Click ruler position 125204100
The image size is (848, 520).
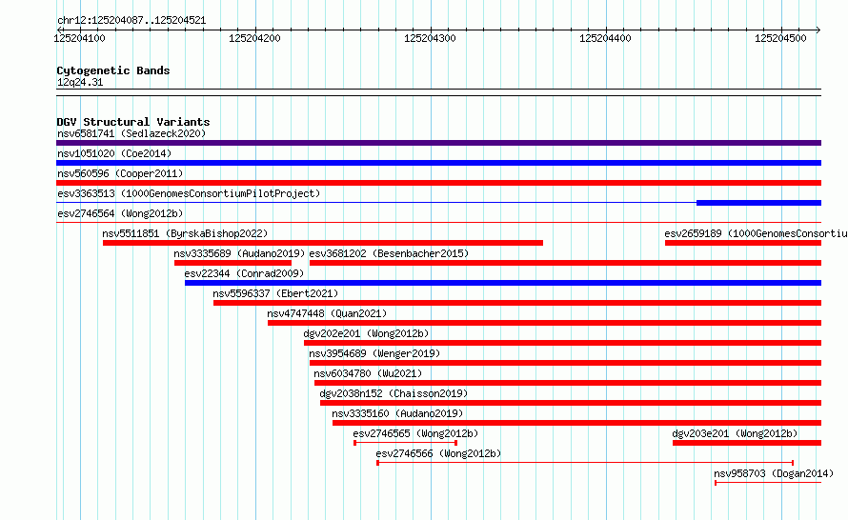click(79, 38)
